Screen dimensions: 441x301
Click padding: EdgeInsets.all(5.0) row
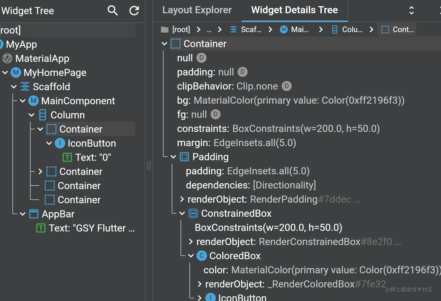tap(248, 171)
